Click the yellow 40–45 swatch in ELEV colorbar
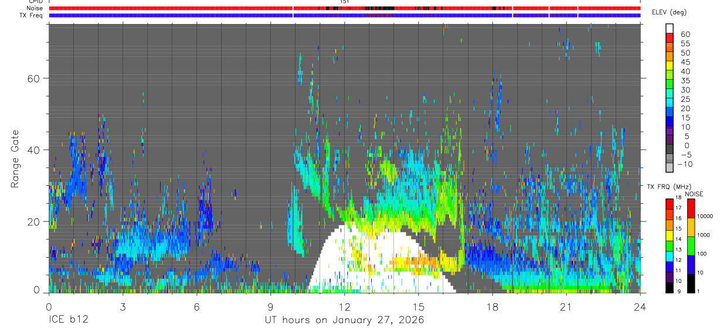Viewport: 720px width, 332px height. (x=670, y=66)
